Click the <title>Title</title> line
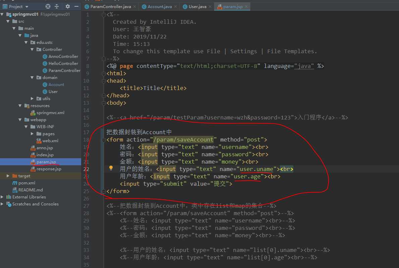 point(153,88)
